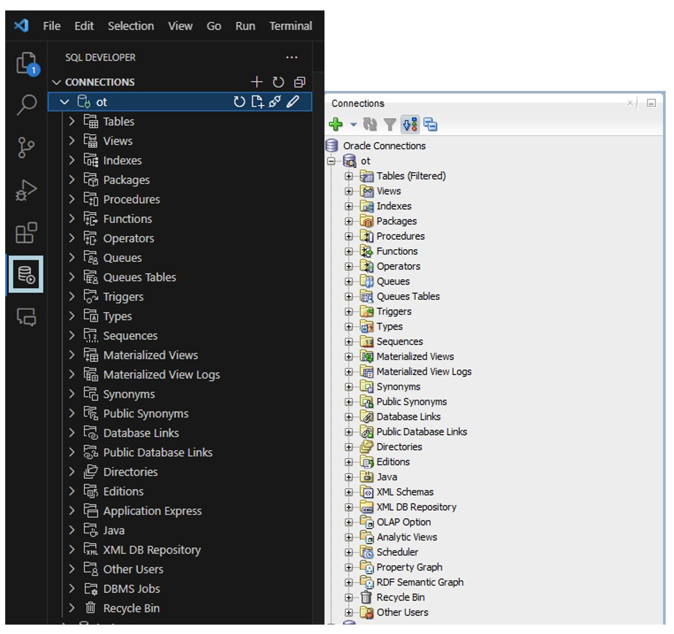This screenshot has height=634, width=674.
Task: Select Java node in SQL Developer tree
Action: click(x=387, y=477)
